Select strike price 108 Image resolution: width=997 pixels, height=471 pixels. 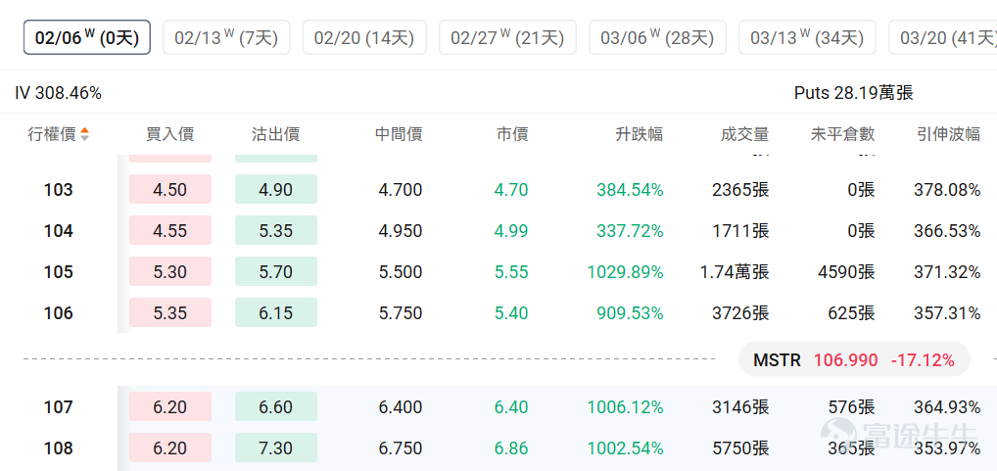coord(59,448)
